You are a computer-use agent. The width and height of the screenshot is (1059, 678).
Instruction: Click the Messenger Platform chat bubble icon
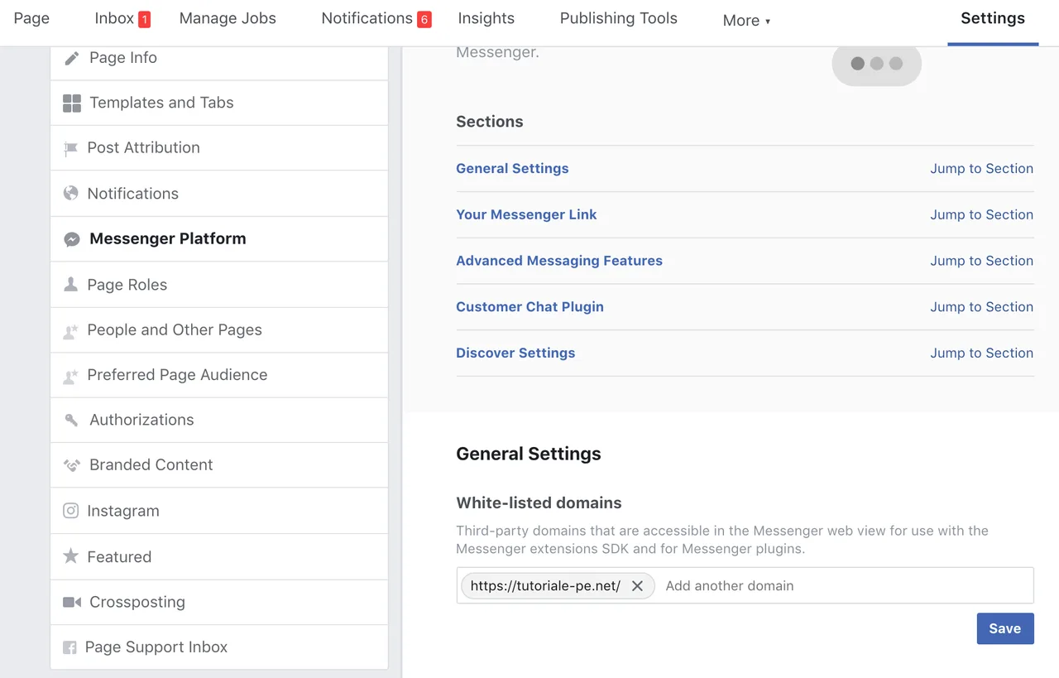click(x=72, y=239)
